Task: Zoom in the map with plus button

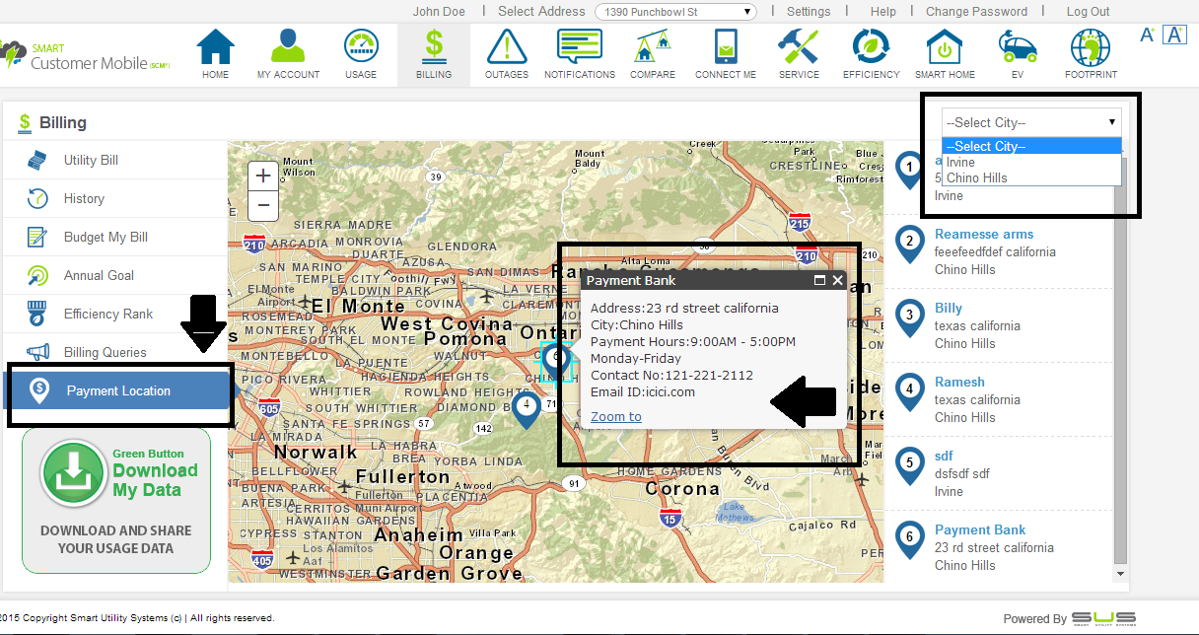Action: (x=263, y=176)
